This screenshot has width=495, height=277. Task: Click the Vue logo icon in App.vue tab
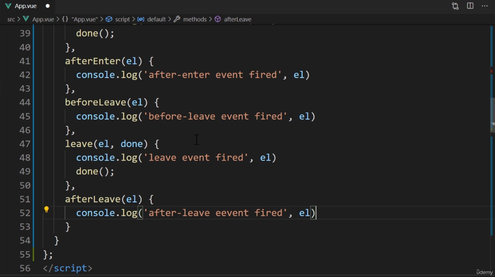tap(8, 6)
